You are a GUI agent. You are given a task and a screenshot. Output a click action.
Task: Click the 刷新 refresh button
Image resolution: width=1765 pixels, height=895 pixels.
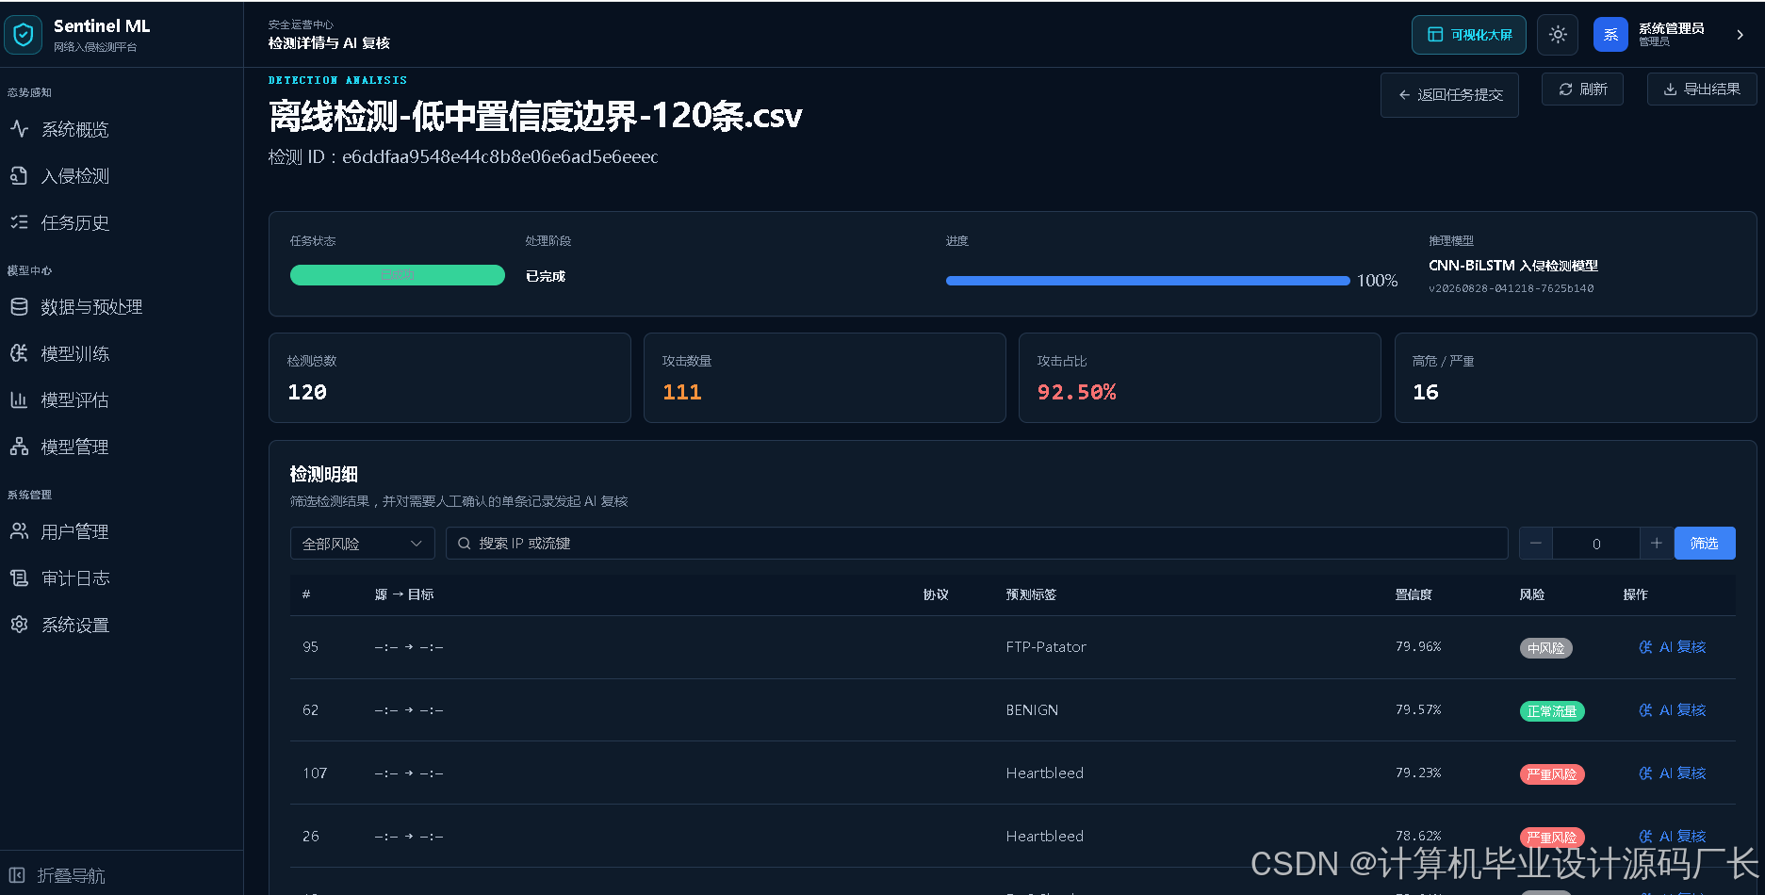[x=1582, y=89]
